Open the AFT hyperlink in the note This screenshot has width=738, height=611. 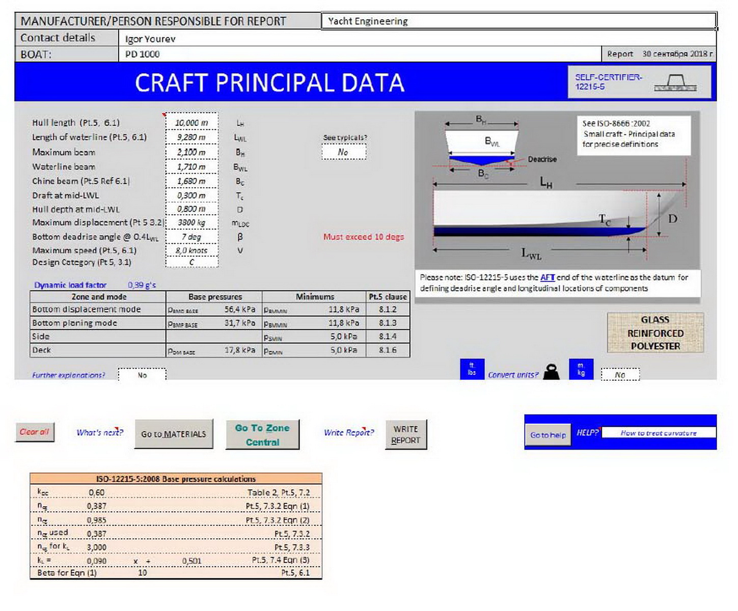tap(547, 277)
